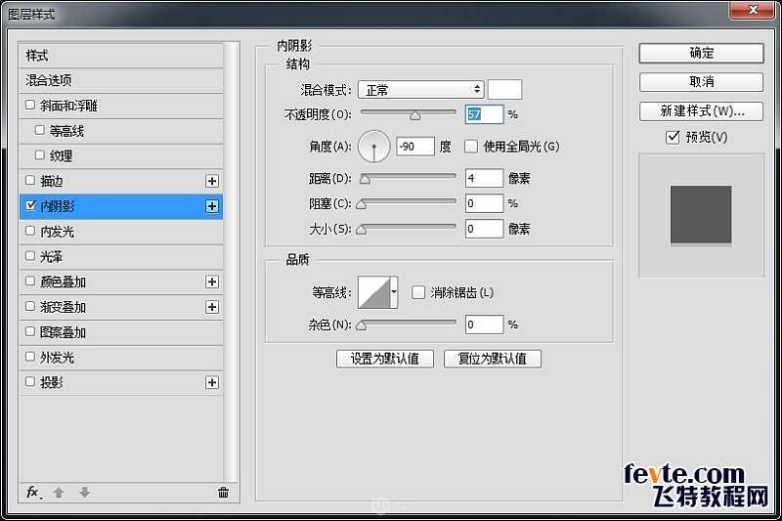This screenshot has height=521, width=782.
Task: Click the plus icon next to 渐变叠加
Action: pos(212,307)
